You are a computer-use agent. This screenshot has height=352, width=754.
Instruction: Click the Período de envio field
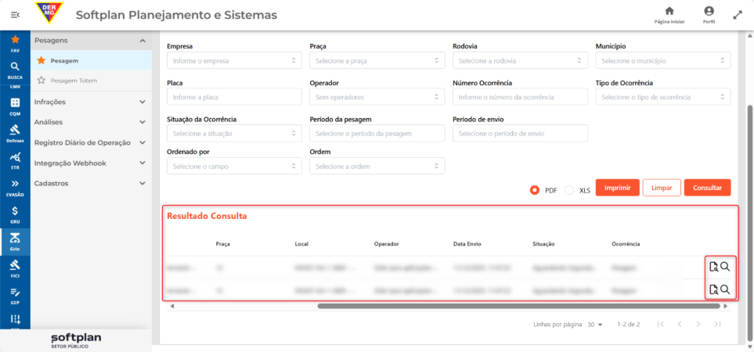tap(521, 134)
